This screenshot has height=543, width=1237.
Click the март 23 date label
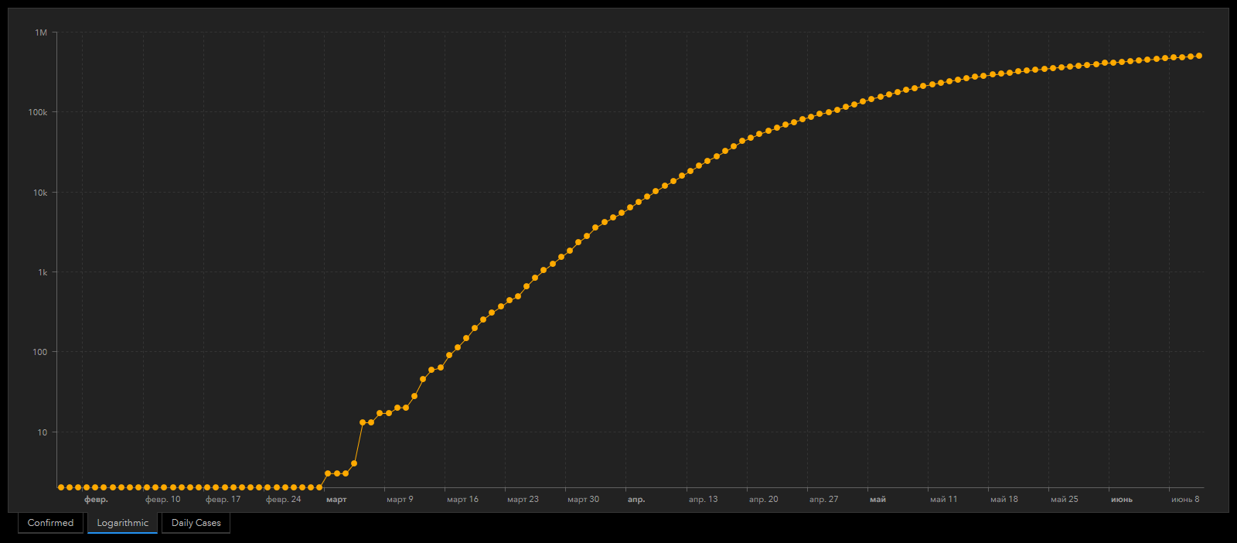[523, 500]
